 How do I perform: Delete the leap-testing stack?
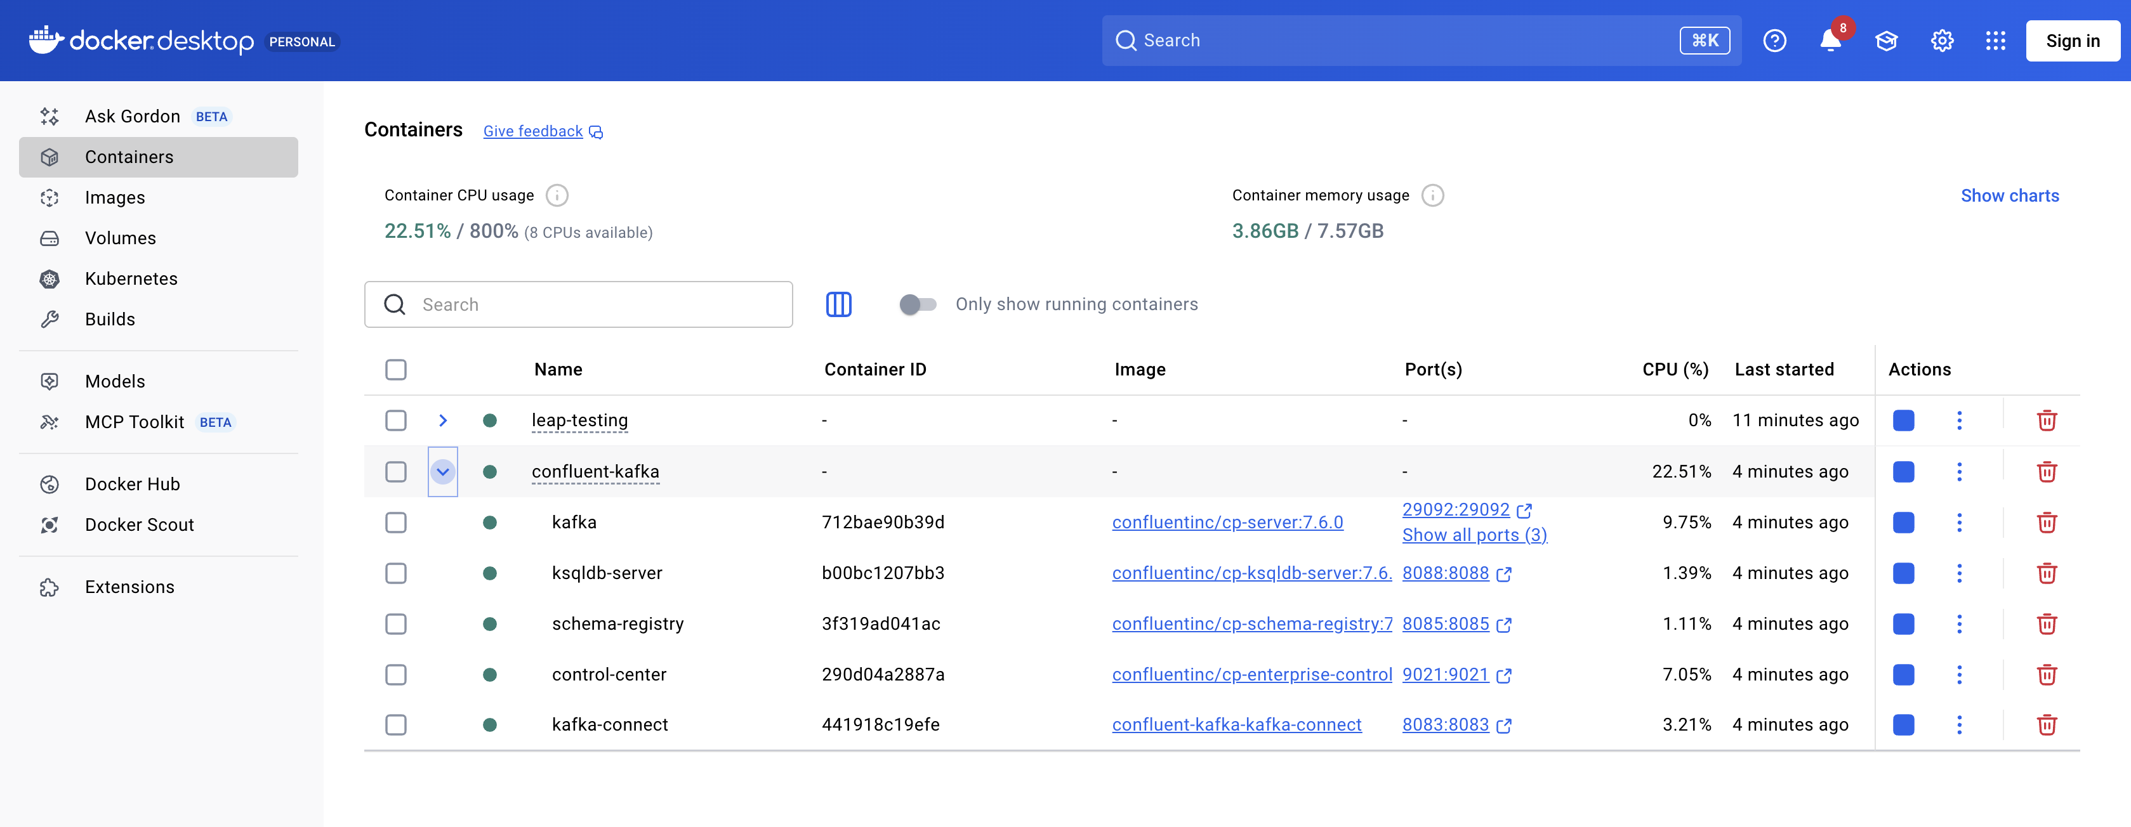pyautogui.click(x=2047, y=420)
